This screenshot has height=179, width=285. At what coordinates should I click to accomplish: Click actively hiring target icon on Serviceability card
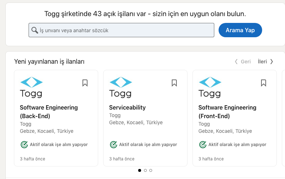coord(113,145)
